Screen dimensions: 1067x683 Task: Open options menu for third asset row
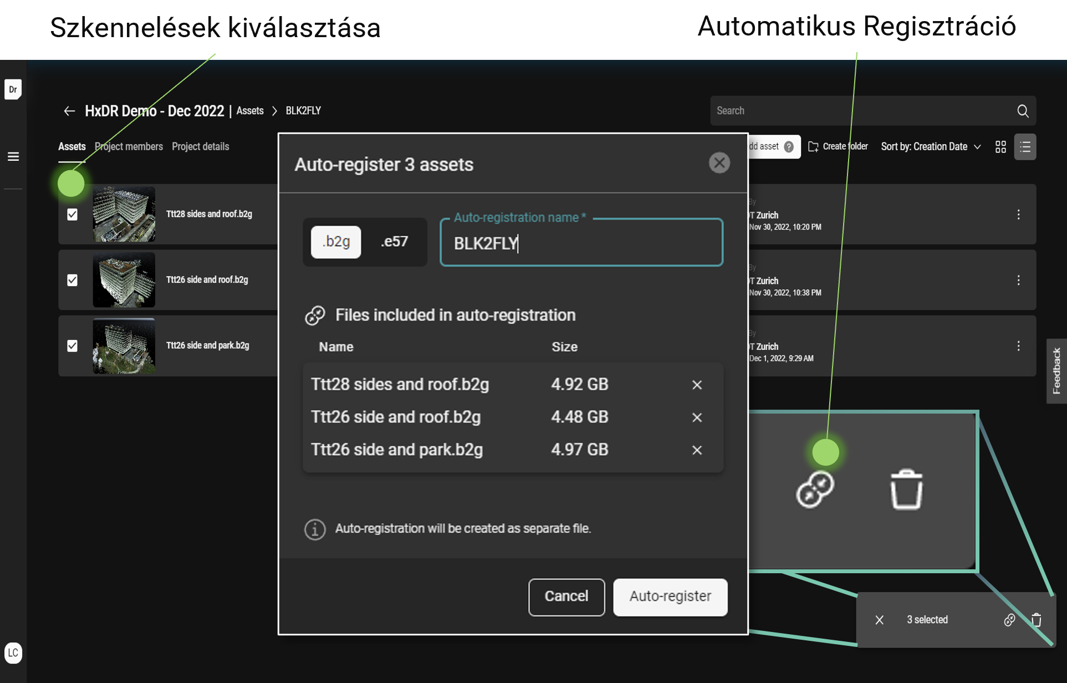pyautogui.click(x=1018, y=346)
